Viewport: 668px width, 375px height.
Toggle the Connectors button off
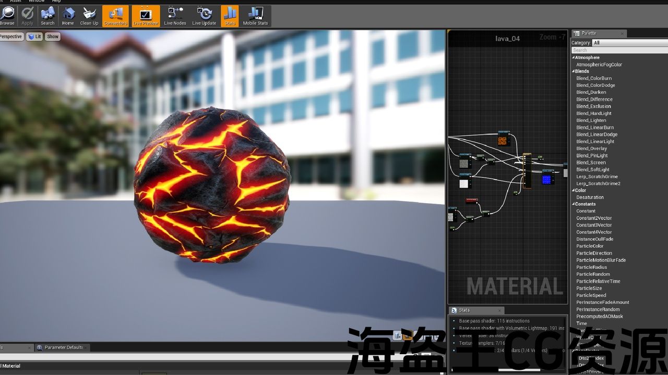pos(115,16)
